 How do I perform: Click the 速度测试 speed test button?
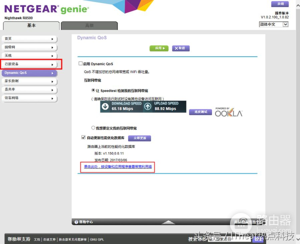tap(200, 112)
